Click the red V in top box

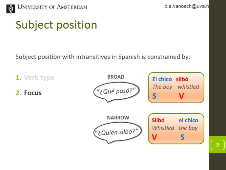[x=181, y=96]
